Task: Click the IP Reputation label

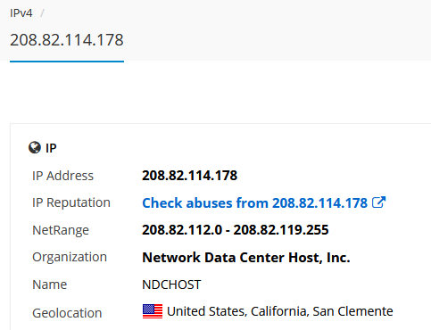Action: click(71, 203)
